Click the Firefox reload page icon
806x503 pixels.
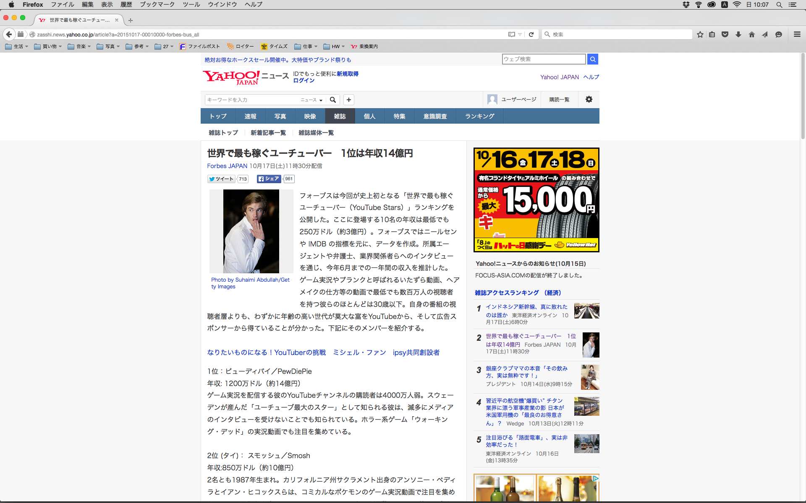click(531, 34)
